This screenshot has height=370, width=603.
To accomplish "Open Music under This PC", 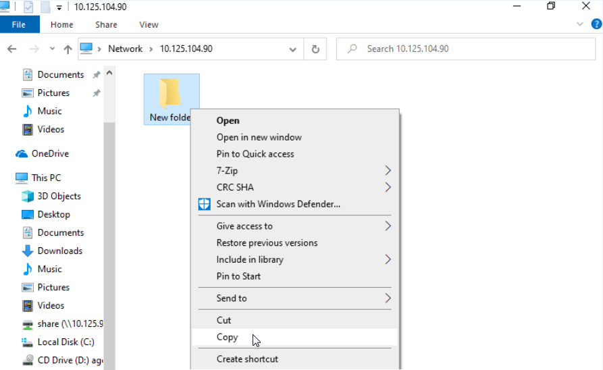I will point(49,269).
